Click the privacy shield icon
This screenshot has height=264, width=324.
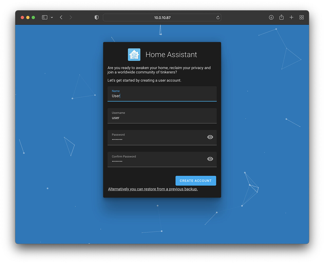point(97,17)
